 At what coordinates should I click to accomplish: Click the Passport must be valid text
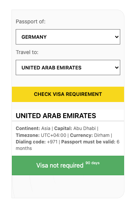pyautogui.click(x=88, y=142)
